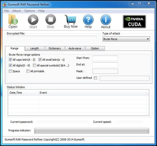
Task: Click the Progress indicator bar
Action: [x=92, y=131]
